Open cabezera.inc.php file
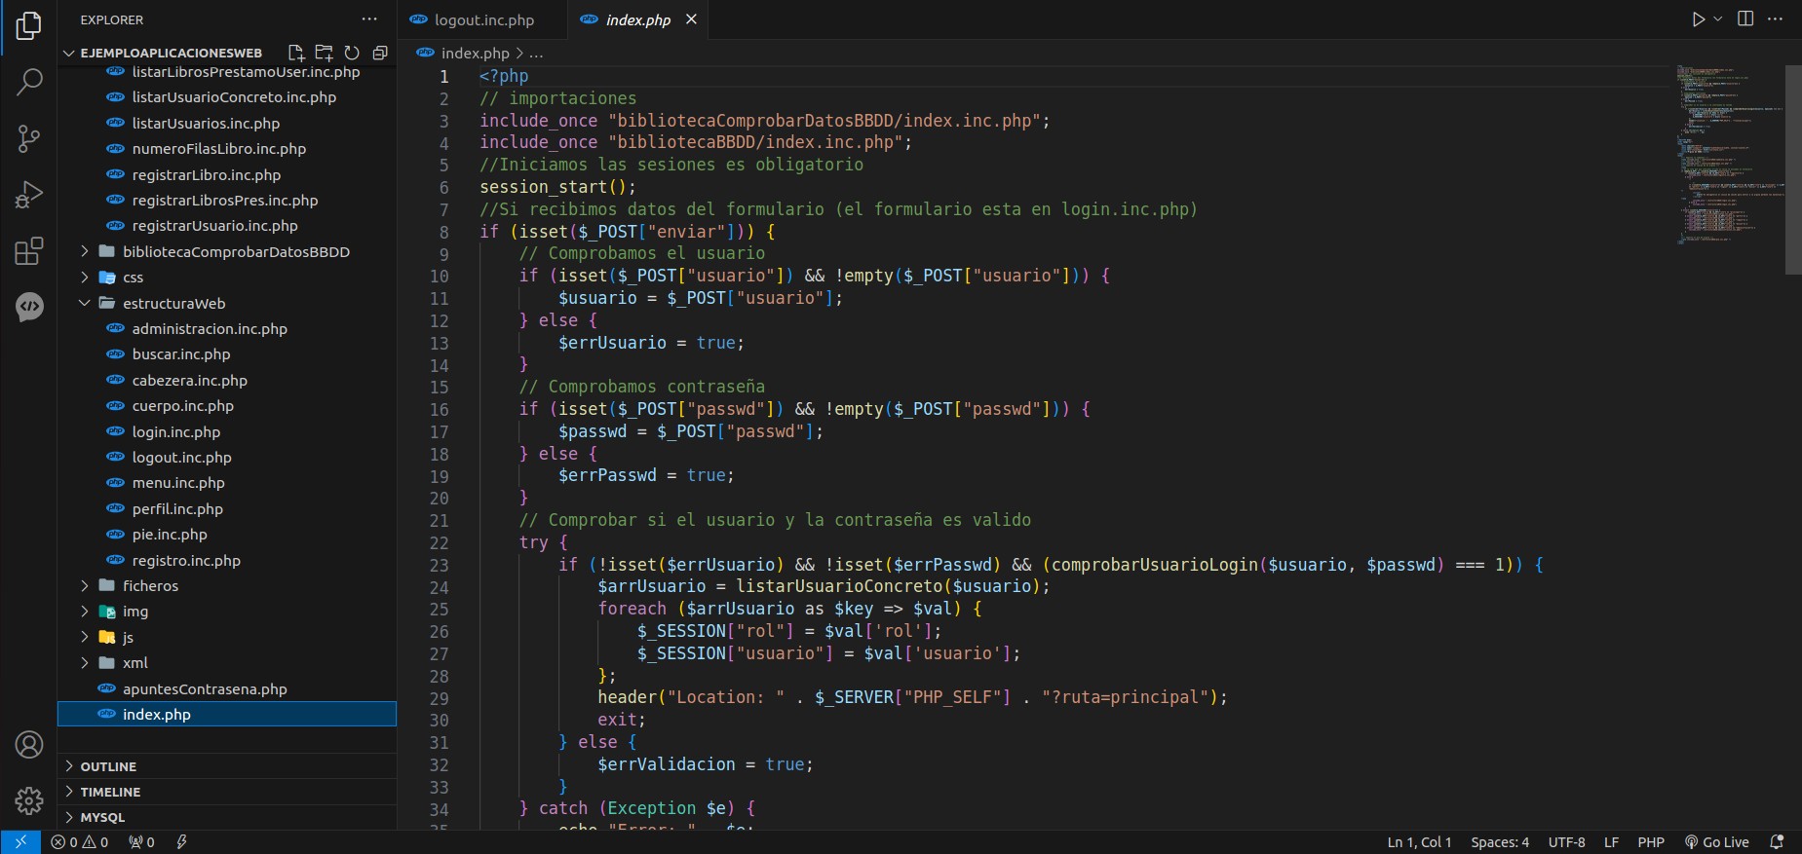1802x854 pixels. (227, 380)
